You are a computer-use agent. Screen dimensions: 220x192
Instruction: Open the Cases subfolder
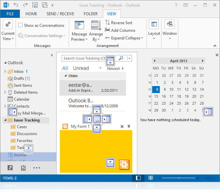click(x=19, y=127)
